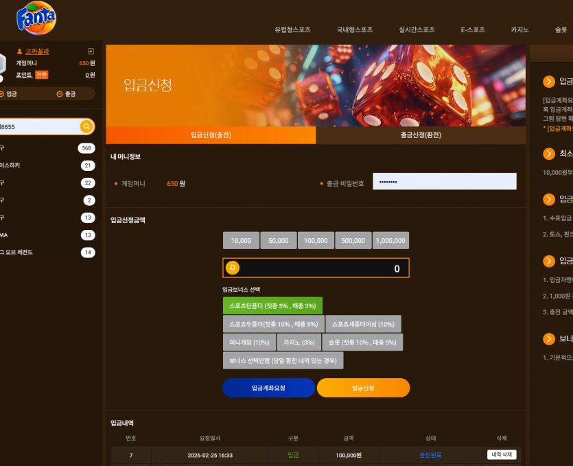Switch to 출금신청(환전) tab
Screen dimensions: 573x466
point(421,135)
